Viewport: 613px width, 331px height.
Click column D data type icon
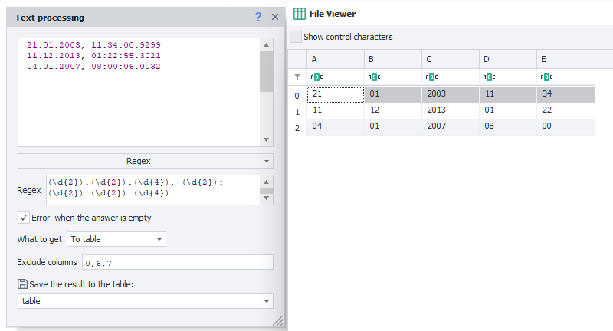(x=489, y=77)
